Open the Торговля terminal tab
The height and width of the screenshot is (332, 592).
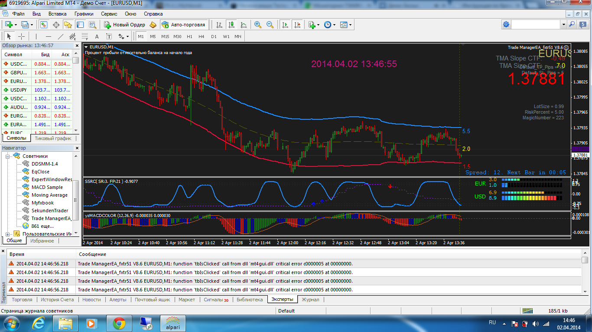pyautogui.click(x=22, y=300)
